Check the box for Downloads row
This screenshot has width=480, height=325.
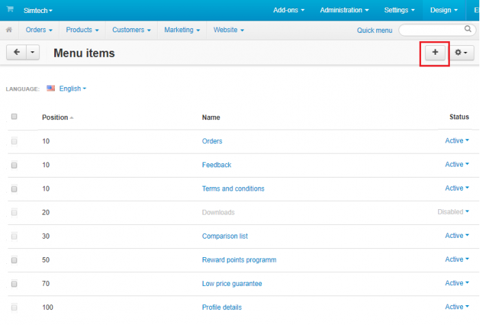[14, 213]
